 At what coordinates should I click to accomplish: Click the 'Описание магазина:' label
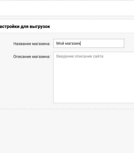(32, 56)
